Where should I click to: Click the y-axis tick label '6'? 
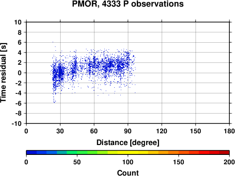coord(20,42)
